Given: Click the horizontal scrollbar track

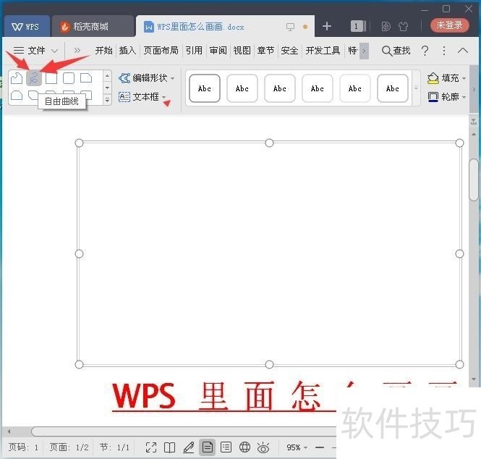Looking at the screenshot, I should tap(184, 431).
